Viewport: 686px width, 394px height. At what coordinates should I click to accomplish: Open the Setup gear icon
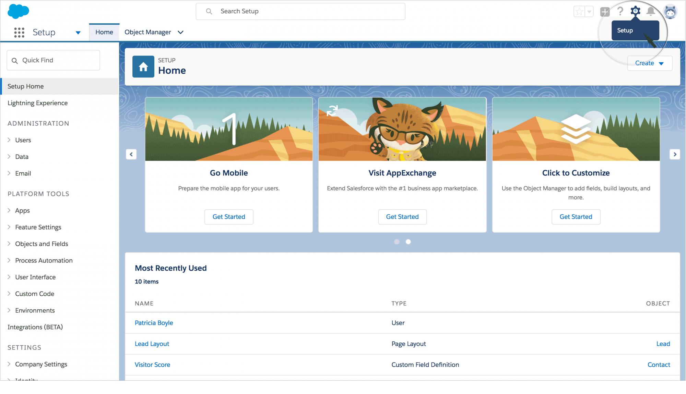pyautogui.click(x=635, y=11)
